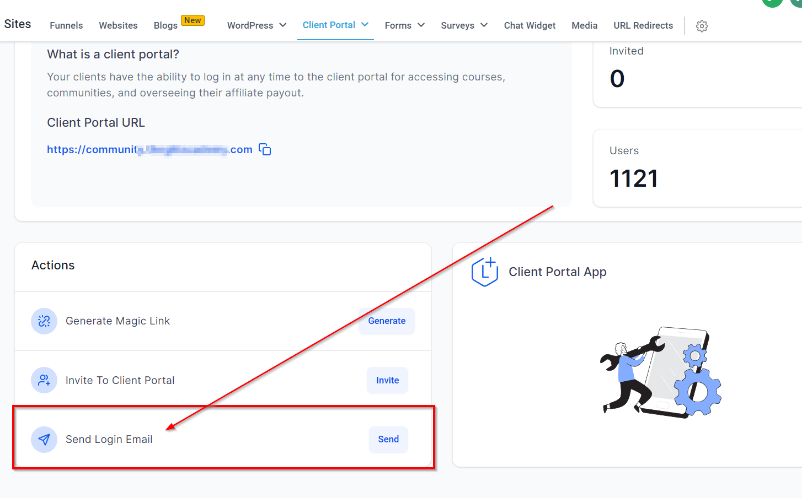
Task: Click the Generate magic link button
Action: pos(387,321)
